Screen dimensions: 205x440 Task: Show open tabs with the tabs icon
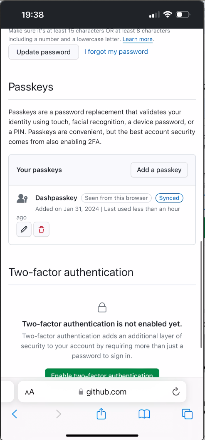(x=187, y=414)
